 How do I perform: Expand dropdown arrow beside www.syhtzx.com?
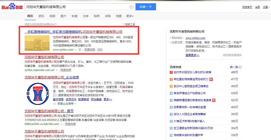(x=76, y=50)
